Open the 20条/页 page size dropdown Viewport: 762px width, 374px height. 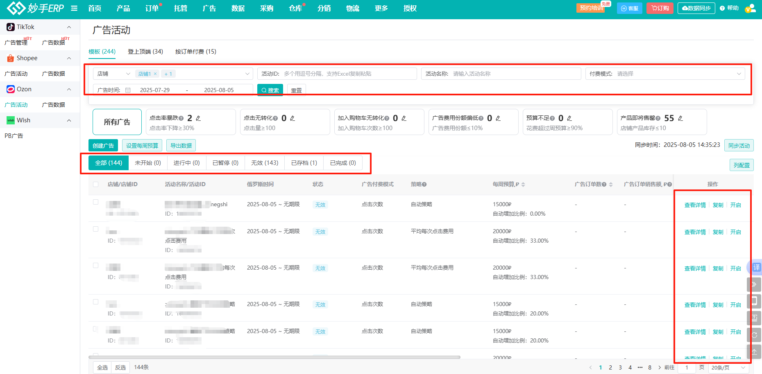point(728,367)
